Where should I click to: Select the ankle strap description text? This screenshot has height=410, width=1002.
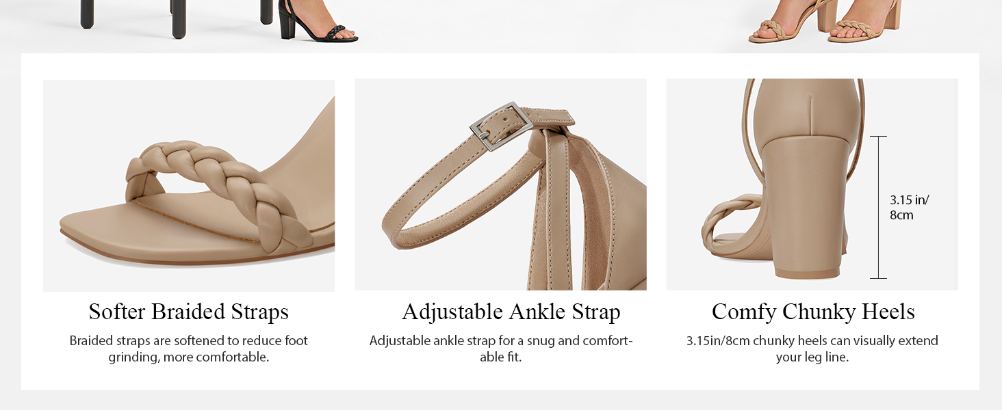(501, 348)
